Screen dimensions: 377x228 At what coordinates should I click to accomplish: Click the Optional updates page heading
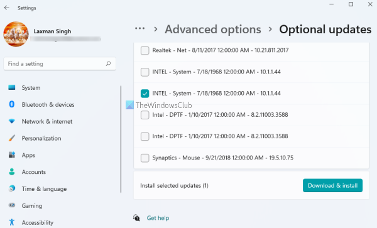325,30
